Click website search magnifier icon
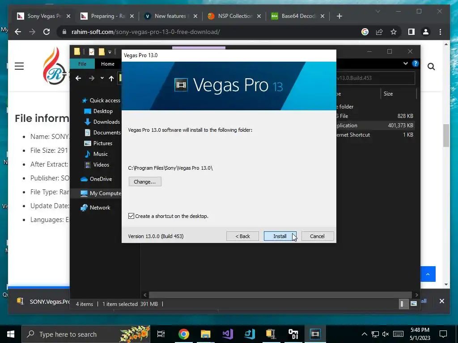Screen dimensions: 458x343 coord(431,67)
